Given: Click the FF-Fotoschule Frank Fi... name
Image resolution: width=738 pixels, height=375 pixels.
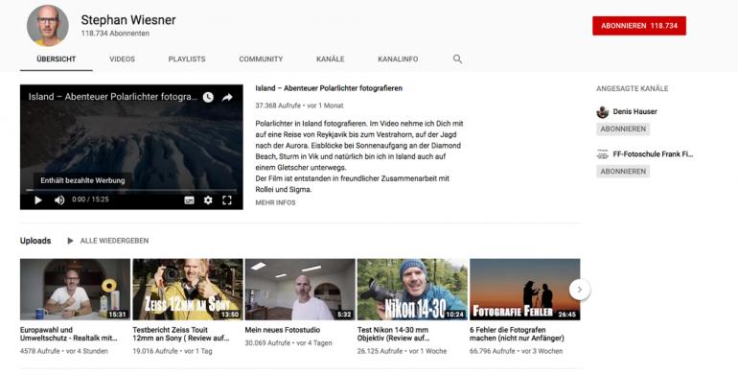Looking at the screenshot, I should coord(653,154).
